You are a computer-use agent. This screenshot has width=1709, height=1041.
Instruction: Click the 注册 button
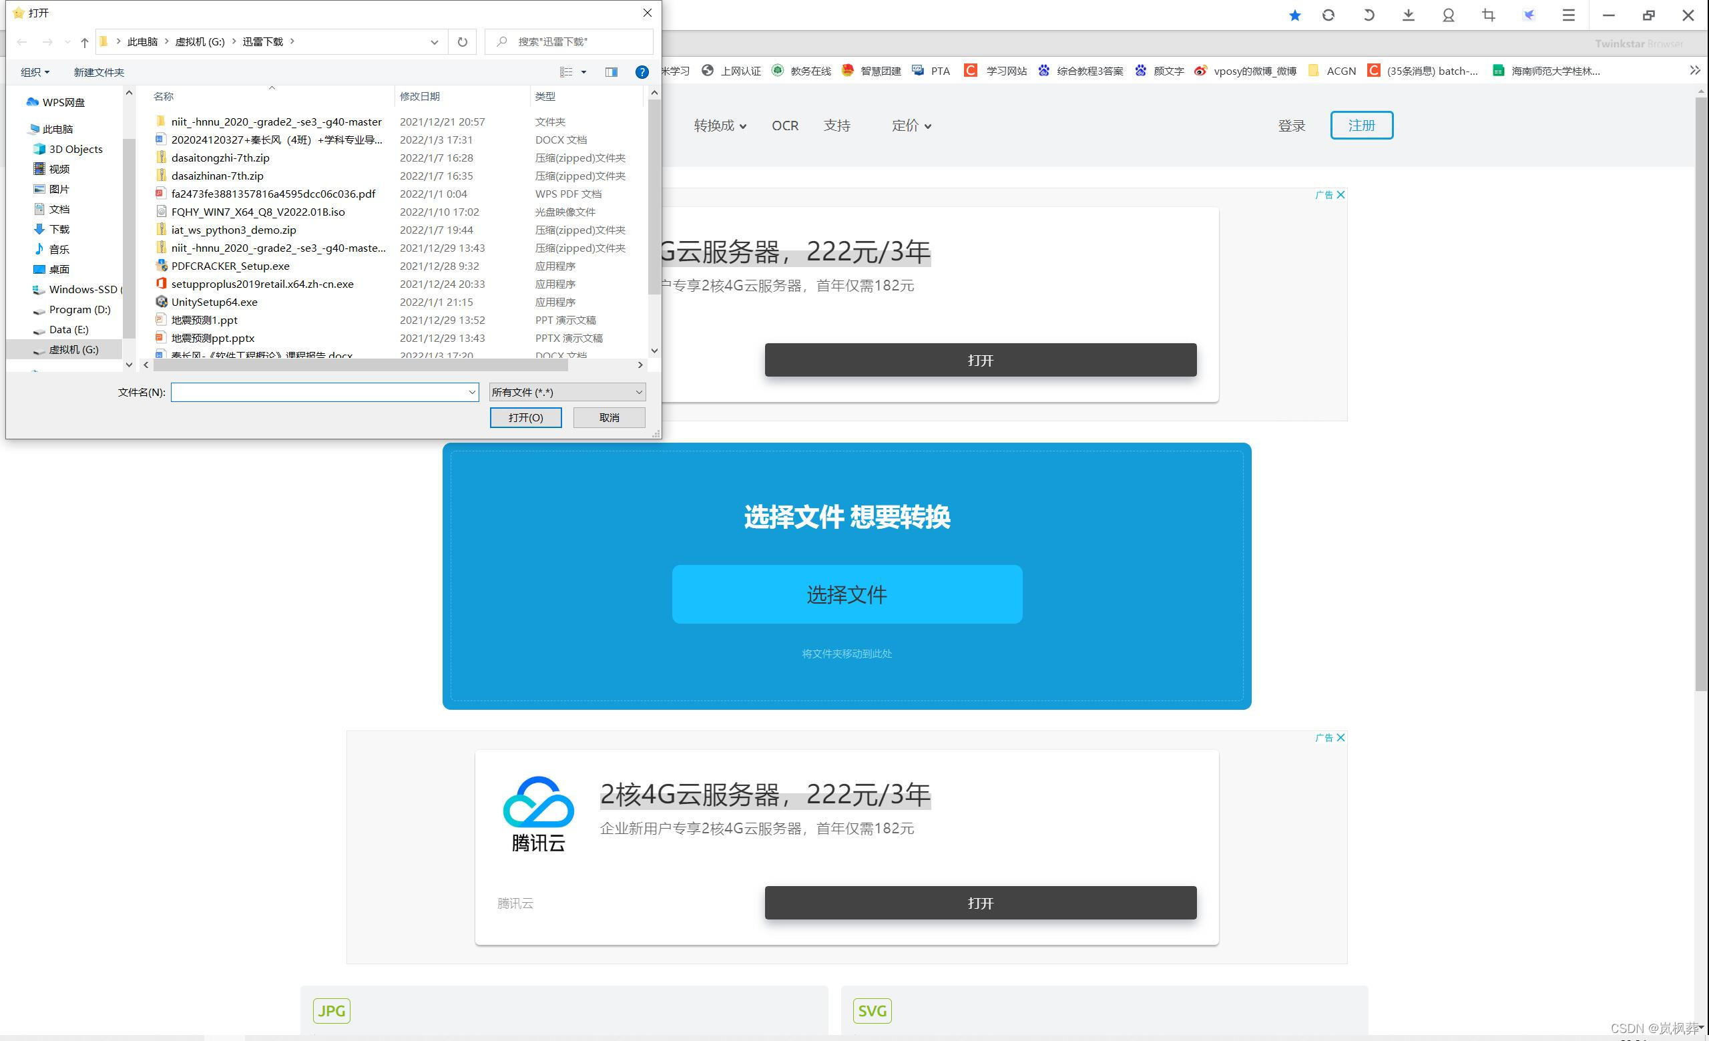pyautogui.click(x=1361, y=126)
